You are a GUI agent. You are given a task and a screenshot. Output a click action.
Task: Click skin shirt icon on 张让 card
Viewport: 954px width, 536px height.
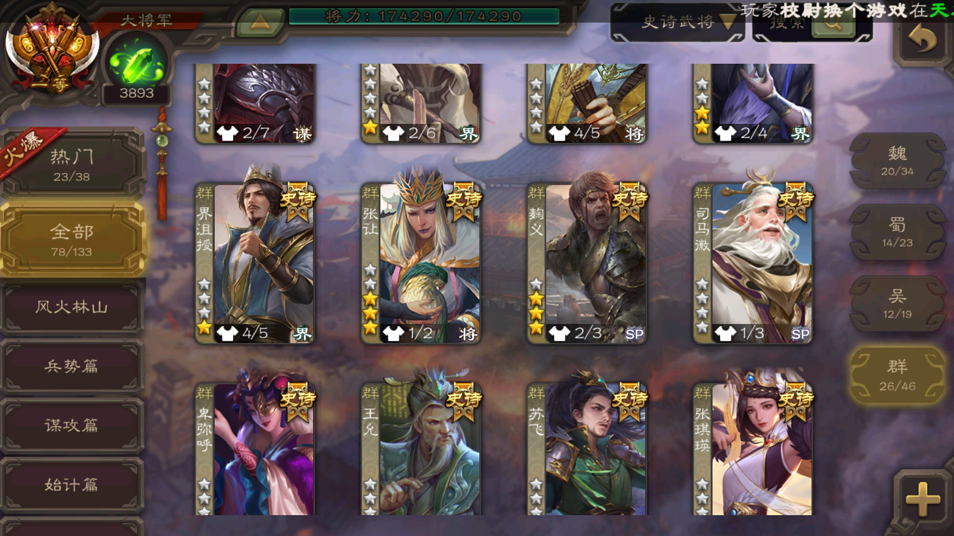click(x=394, y=333)
